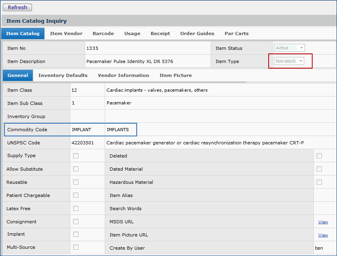Toggle the Hazardous Material checkbox
This screenshot has width=337, height=256.
pos(319,182)
